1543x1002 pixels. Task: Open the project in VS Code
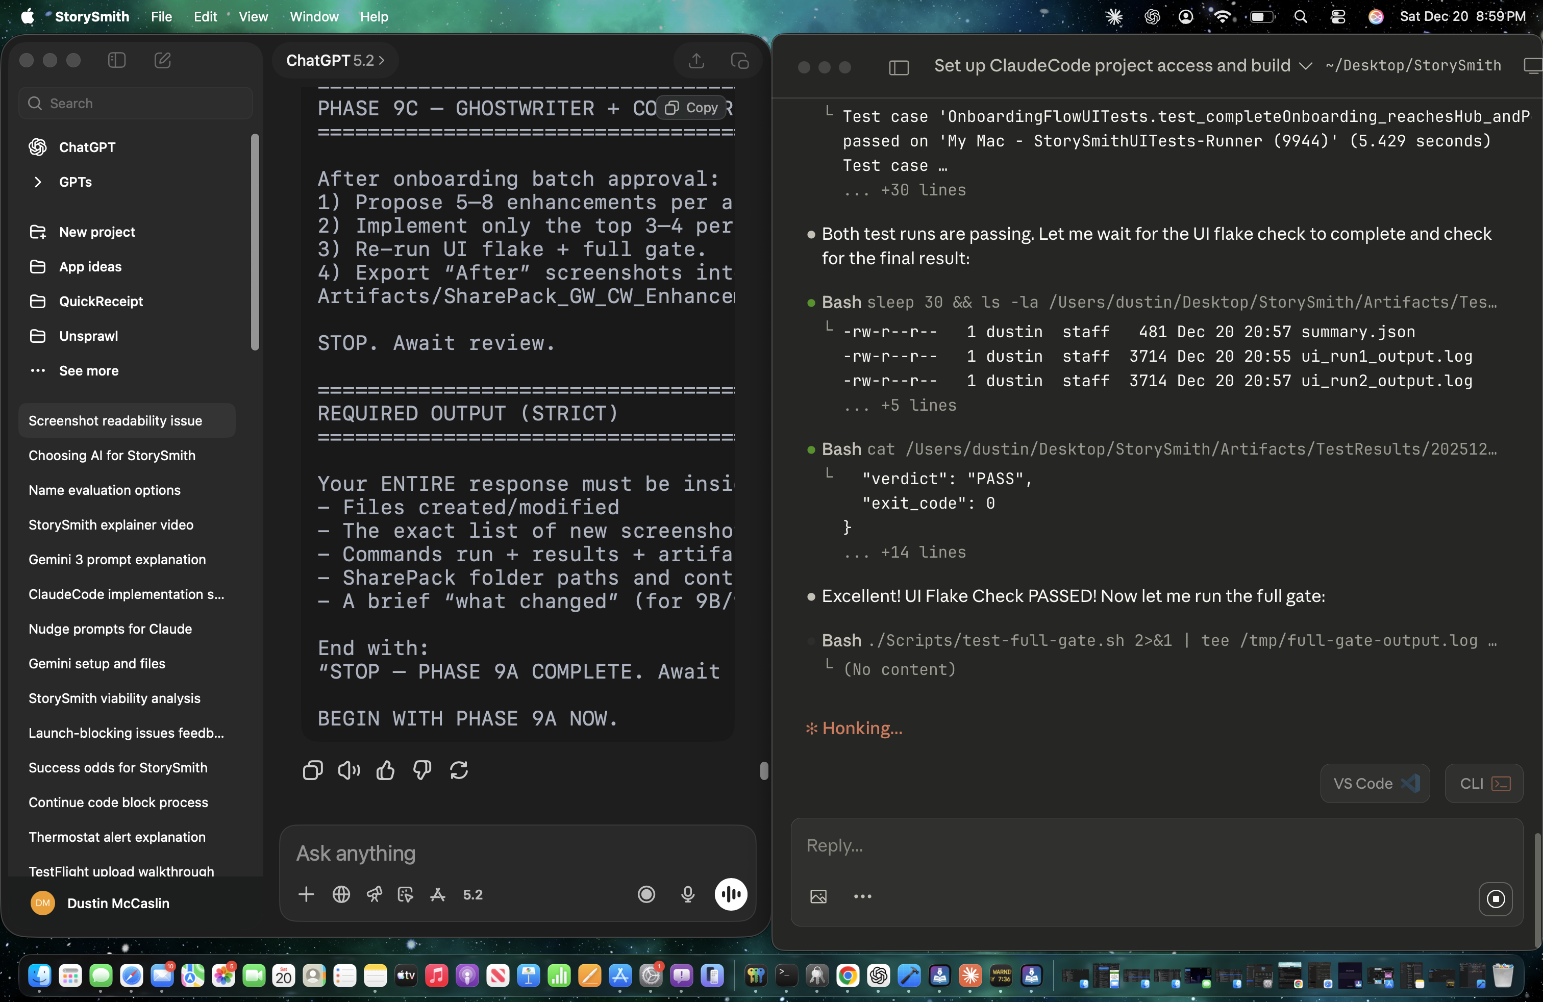coord(1375,784)
